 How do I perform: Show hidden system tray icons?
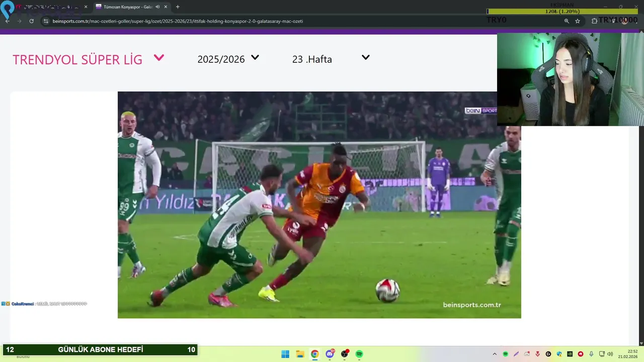coord(495,354)
